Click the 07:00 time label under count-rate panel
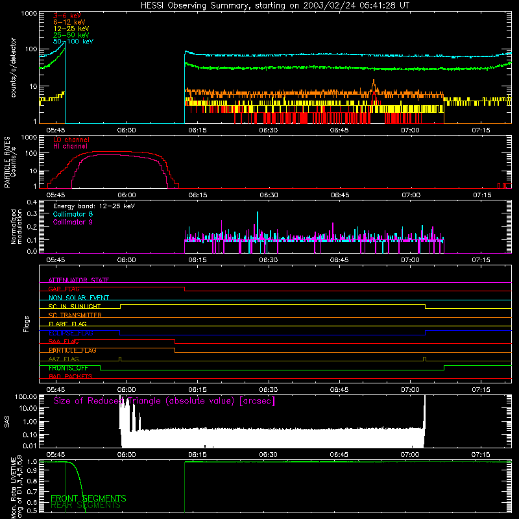This screenshot has width=519, height=519. pyautogui.click(x=410, y=130)
